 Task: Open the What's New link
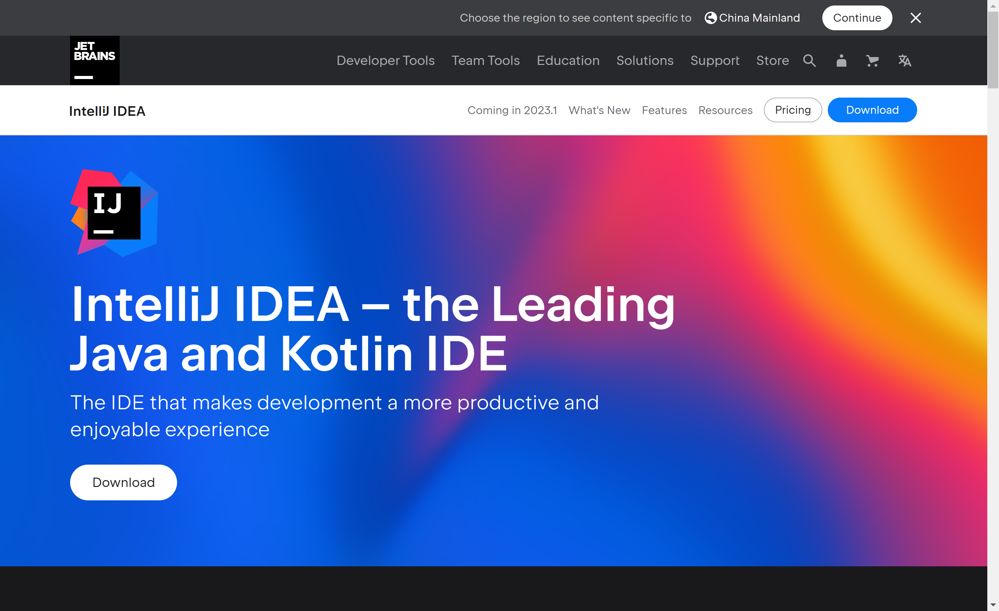pyautogui.click(x=599, y=110)
